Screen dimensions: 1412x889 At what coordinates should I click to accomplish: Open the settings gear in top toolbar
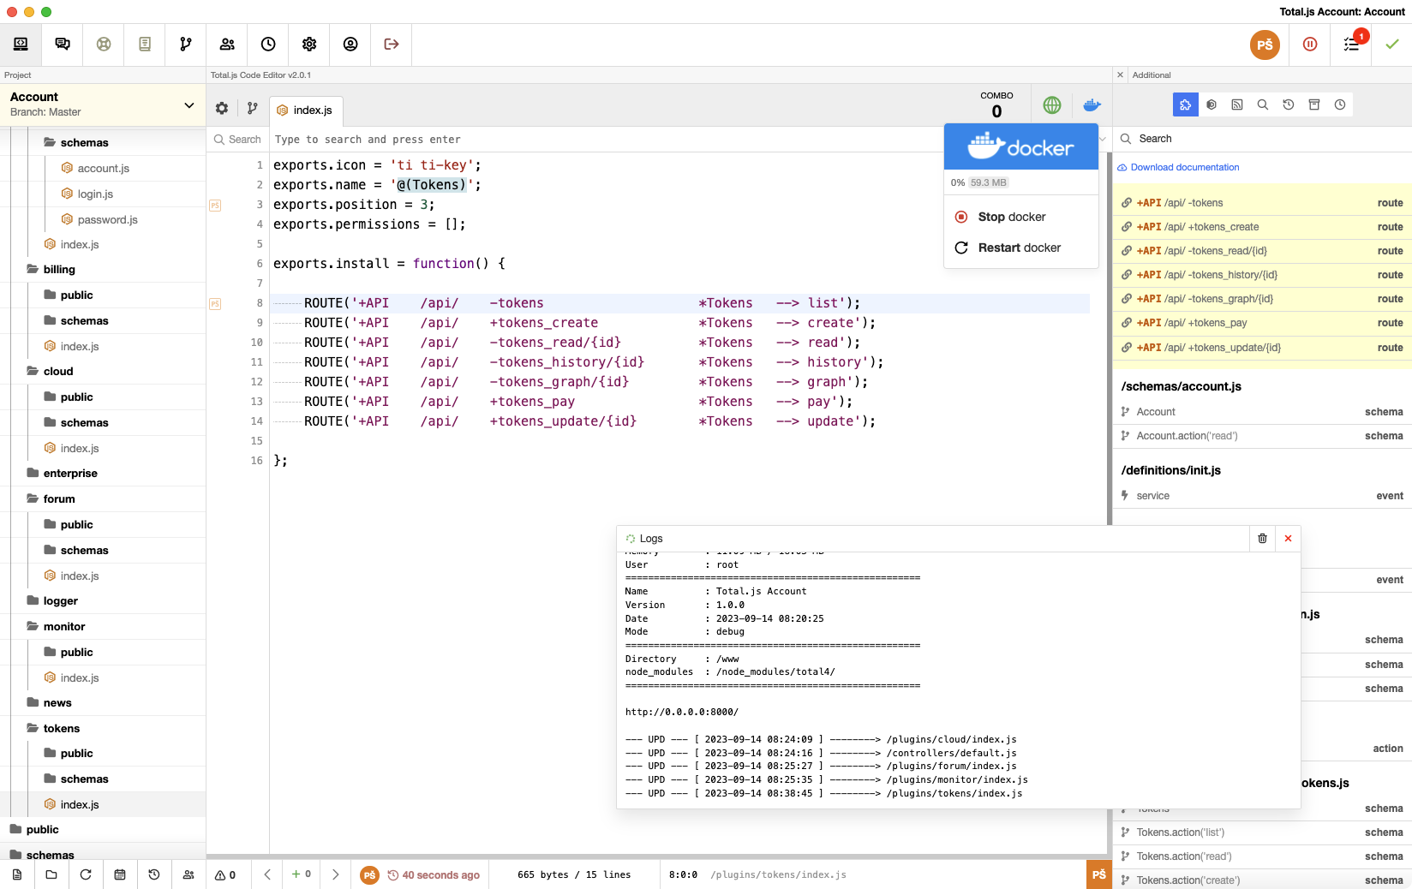[x=309, y=45]
